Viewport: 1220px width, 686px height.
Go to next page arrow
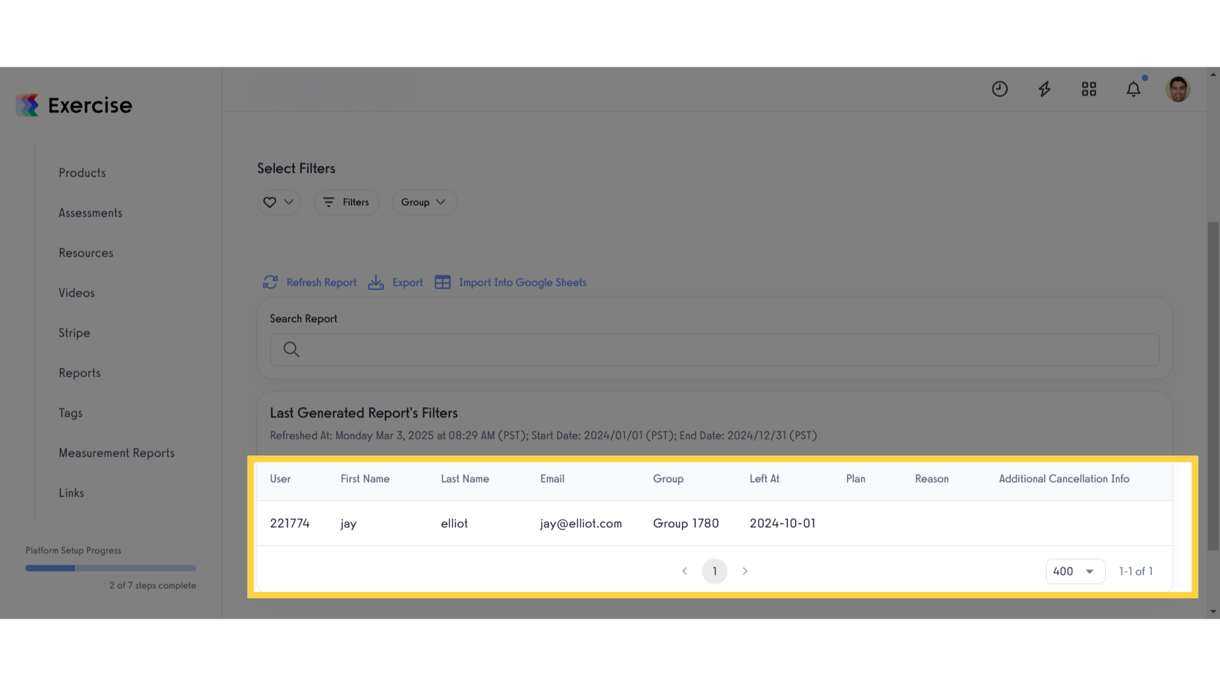(x=745, y=571)
